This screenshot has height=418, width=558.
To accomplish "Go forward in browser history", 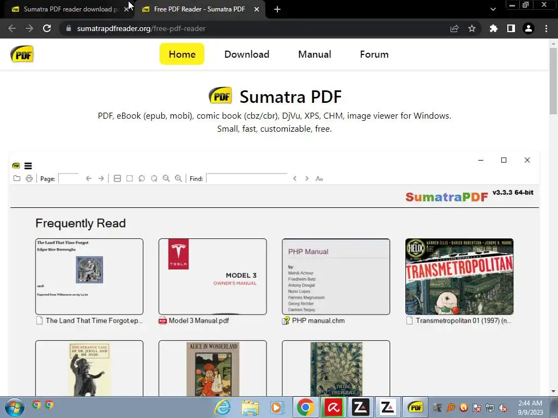I will pyautogui.click(x=29, y=28).
